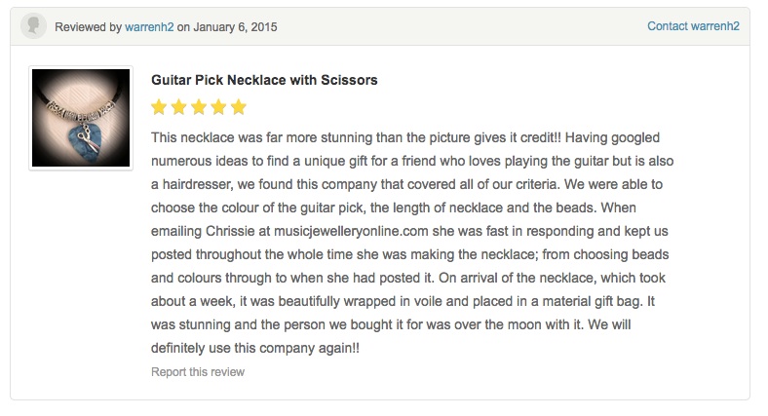Click the Guitar Pick Necklace with Scissors title

tap(264, 79)
